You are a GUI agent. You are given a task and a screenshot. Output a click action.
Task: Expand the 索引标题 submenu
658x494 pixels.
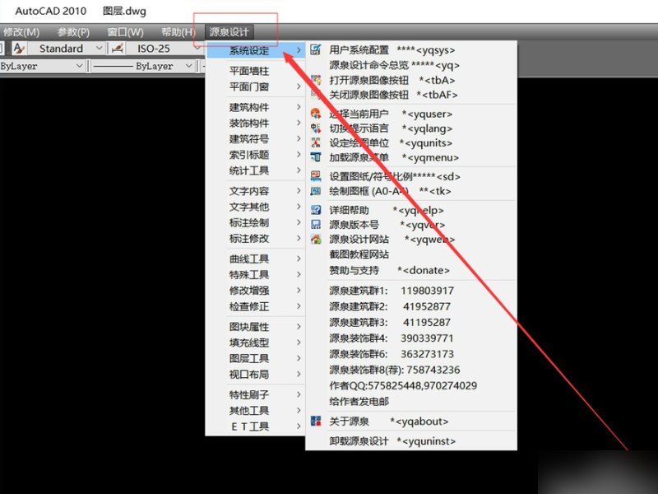299,155
